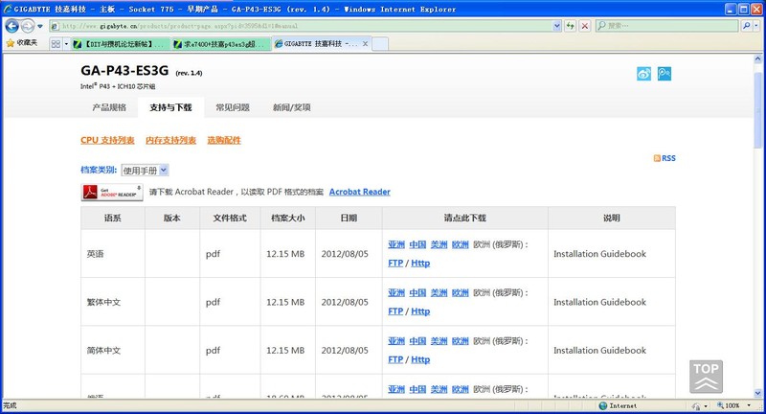
Task: Click the 英语 language cell
Action: [113, 254]
